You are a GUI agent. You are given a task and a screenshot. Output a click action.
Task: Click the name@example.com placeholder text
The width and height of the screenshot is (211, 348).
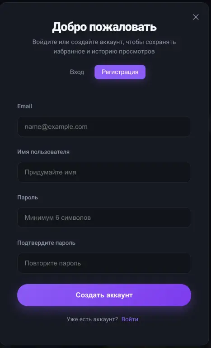tap(56, 127)
